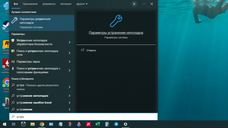Expand the устра web search result arrow
Viewport: 228px width, 128px height.
[x=69, y=87]
